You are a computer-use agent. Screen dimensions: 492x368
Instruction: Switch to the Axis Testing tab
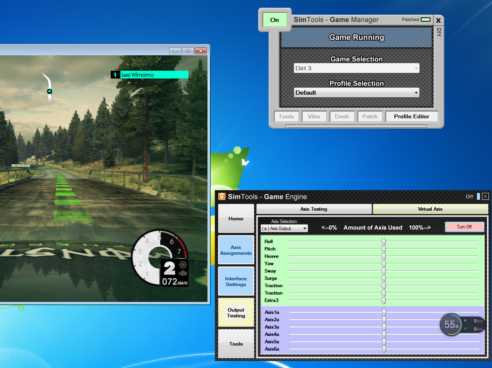coord(314,209)
